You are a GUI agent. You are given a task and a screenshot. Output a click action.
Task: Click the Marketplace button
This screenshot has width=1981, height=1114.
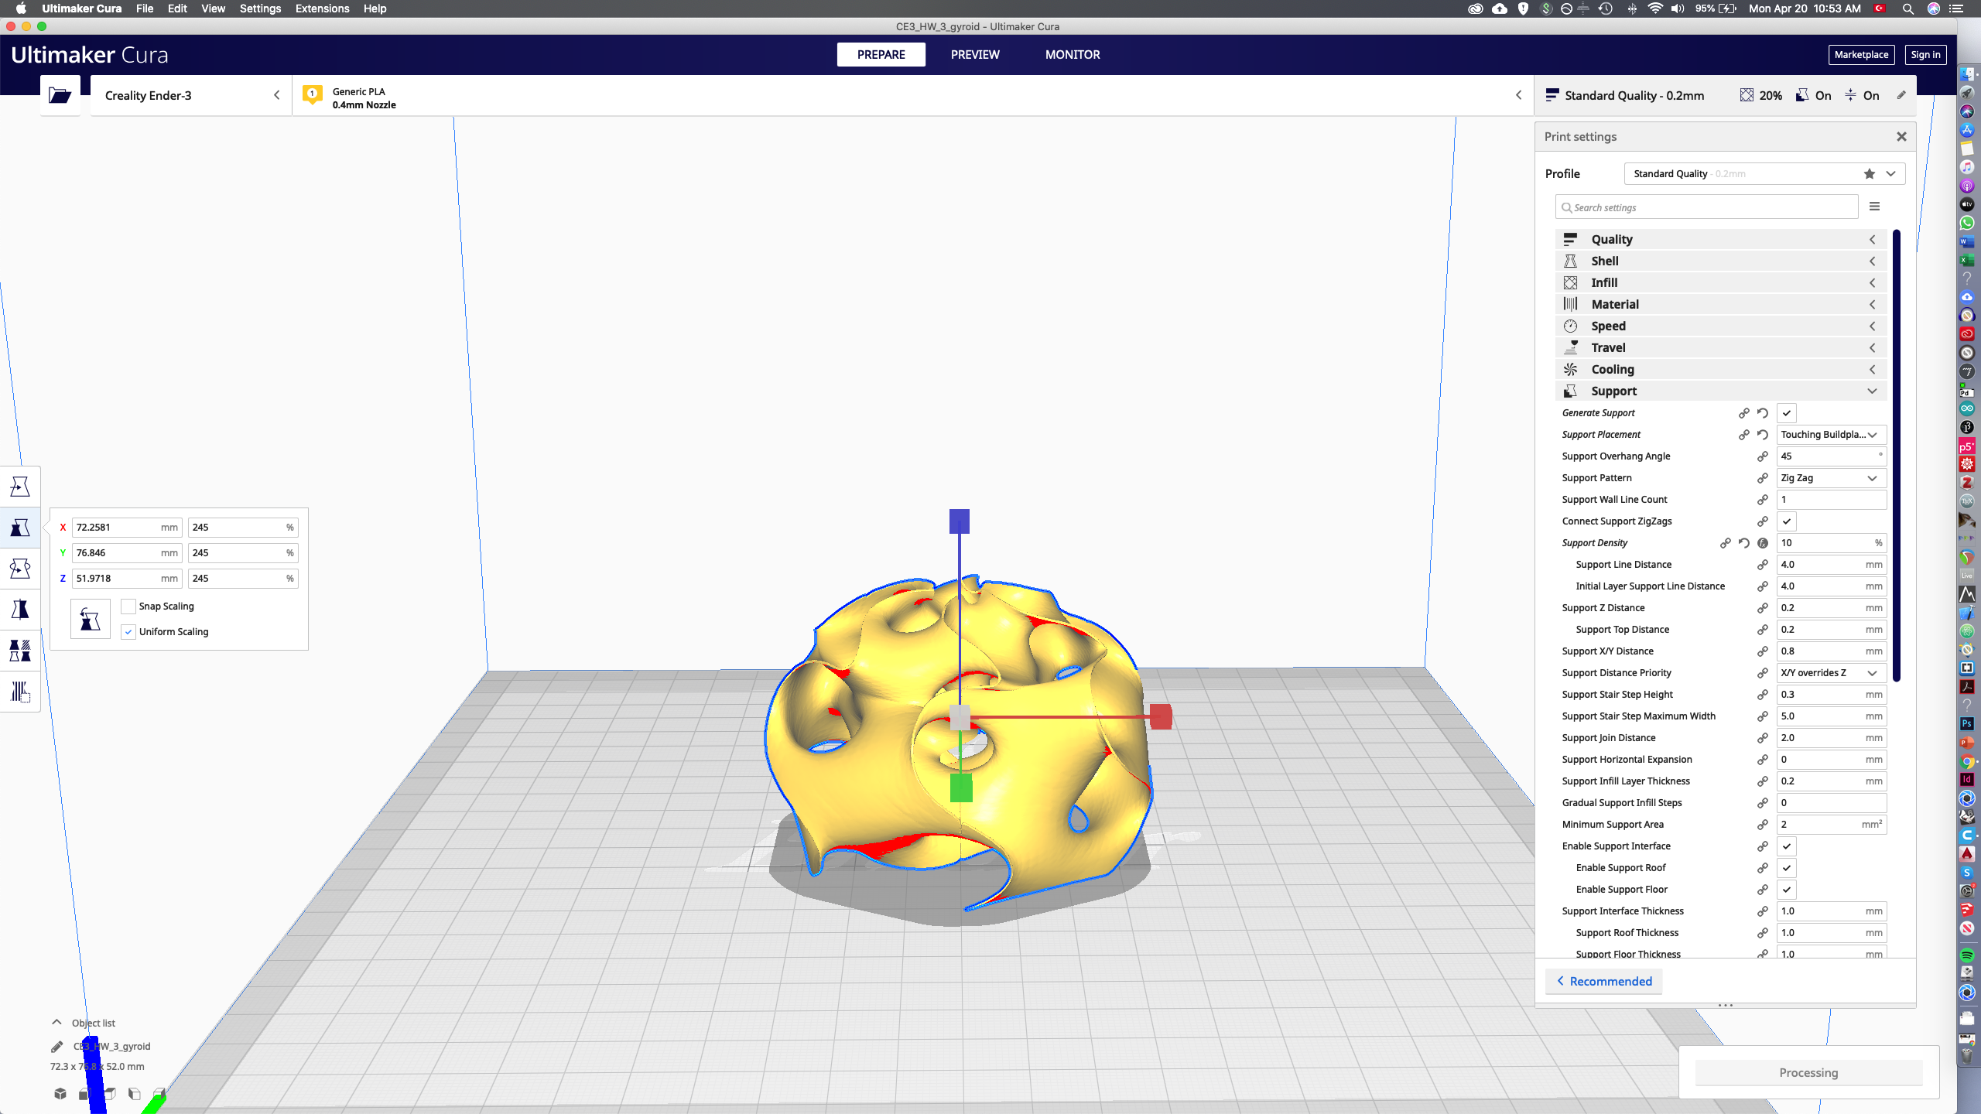pos(1861,55)
